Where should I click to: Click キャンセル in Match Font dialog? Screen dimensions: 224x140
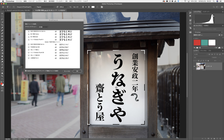[x=67, y=71]
